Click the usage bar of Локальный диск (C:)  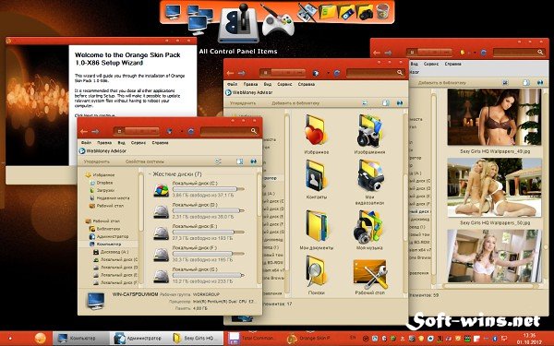[x=208, y=189]
